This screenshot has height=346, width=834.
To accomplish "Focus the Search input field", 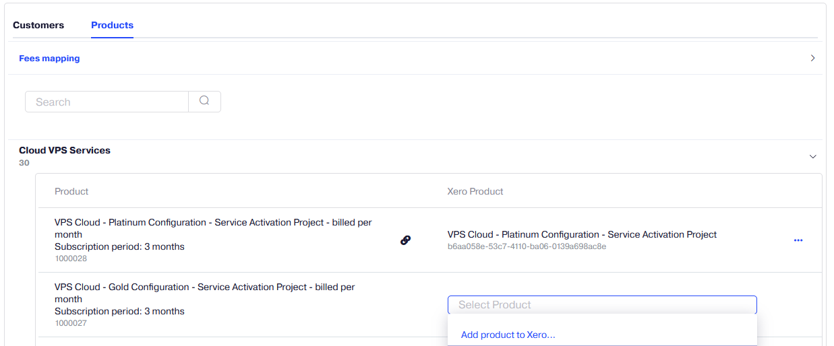I will (x=107, y=102).
